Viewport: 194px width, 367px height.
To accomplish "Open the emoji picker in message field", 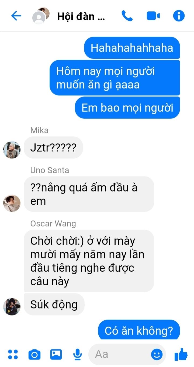I will click(157, 354).
